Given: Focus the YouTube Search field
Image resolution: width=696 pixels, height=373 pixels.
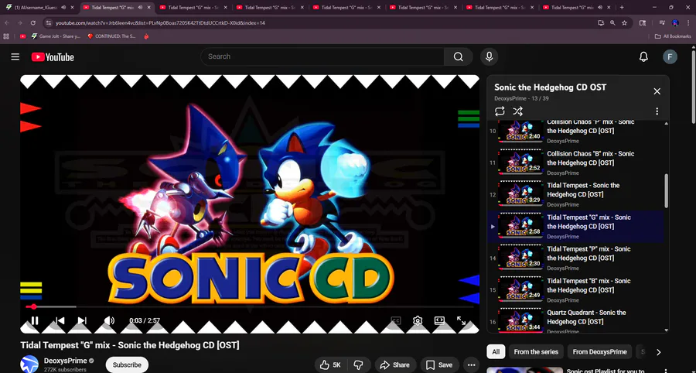Looking at the screenshot, I should click(322, 56).
